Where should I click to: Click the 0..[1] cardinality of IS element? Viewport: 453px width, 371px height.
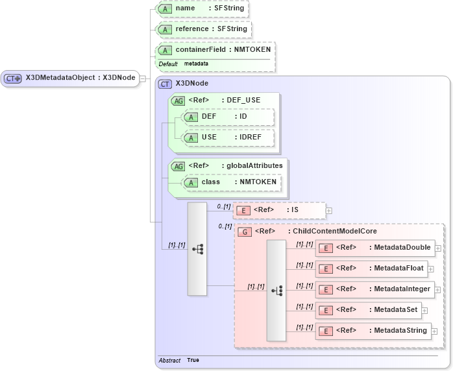tap(224, 206)
